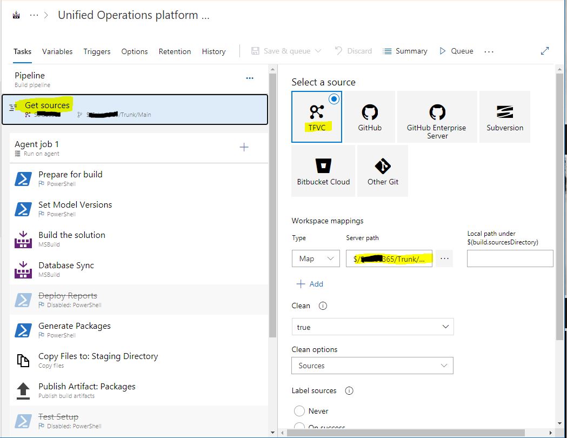Click the full screen expand arrows icon
This screenshot has width=567, height=438.
[545, 51]
